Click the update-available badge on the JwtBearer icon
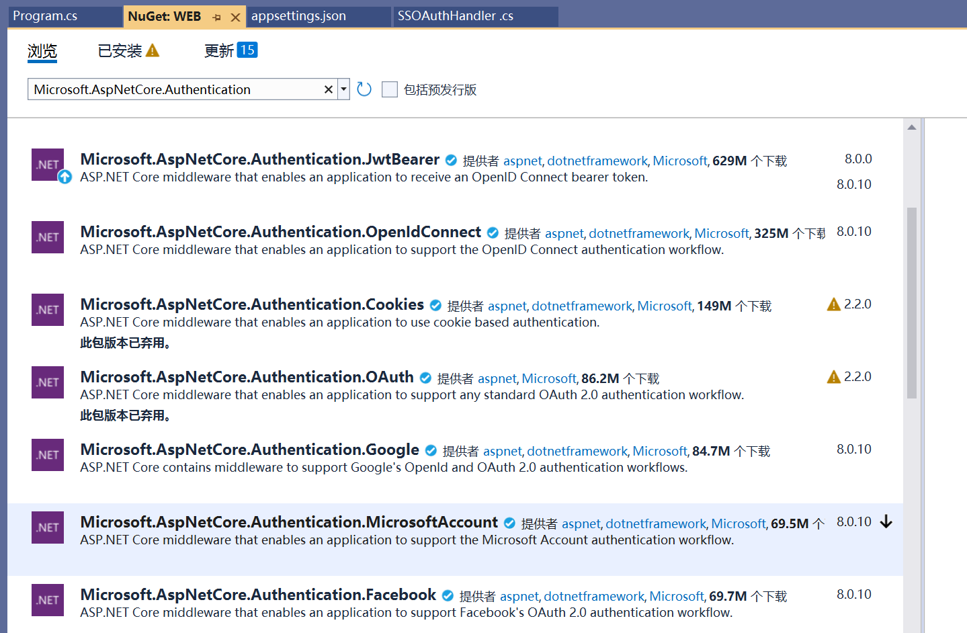Screen dimensions: 967x633 65,177
